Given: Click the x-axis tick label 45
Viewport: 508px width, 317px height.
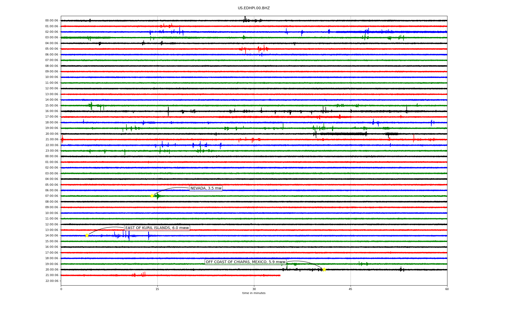Looking at the screenshot, I should [351, 289].
